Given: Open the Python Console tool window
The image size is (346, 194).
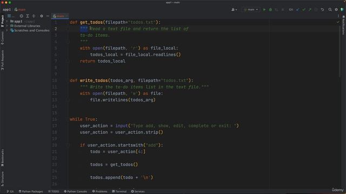Looking at the screenshot, I should [76, 191].
